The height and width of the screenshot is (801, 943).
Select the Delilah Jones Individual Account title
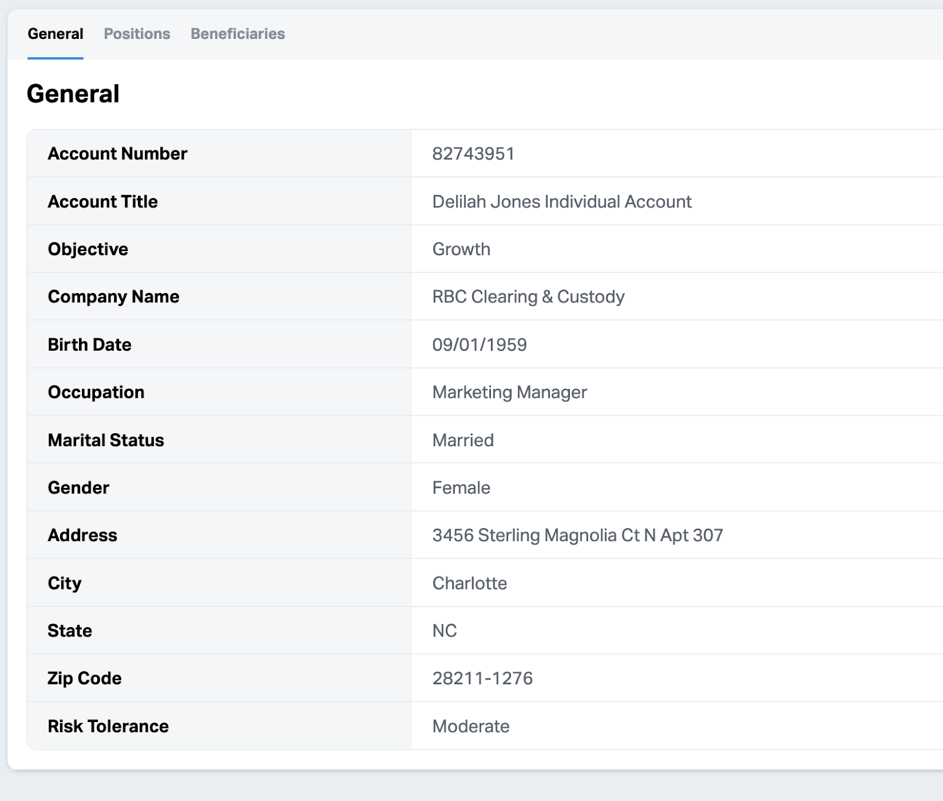point(562,202)
